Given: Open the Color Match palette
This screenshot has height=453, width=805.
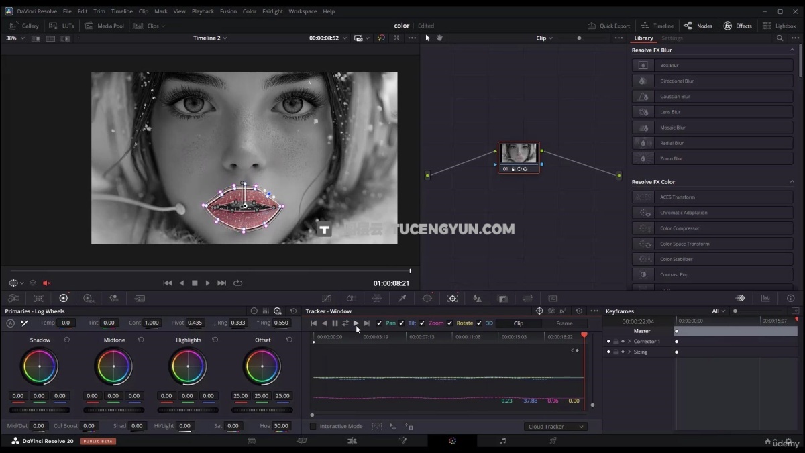Looking at the screenshot, I should pyautogui.click(x=38, y=298).
